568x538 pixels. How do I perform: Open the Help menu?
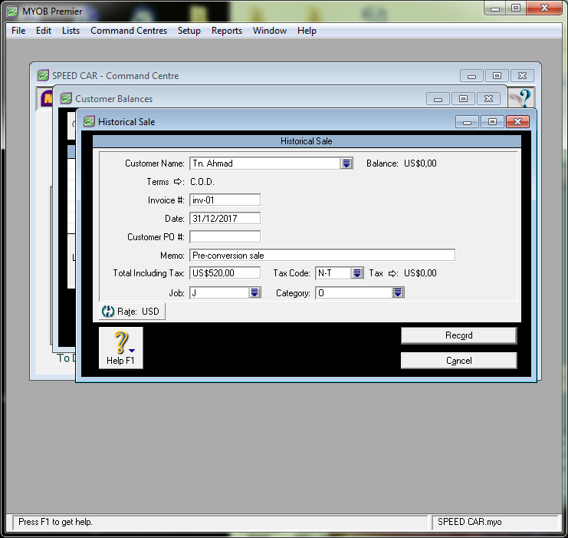coord(307,31)
